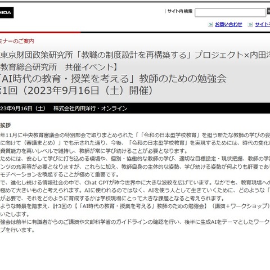The width and height of the screenshot is (270, 270).
Task: Click the UCHIDA logo
Action: (7, 12)
